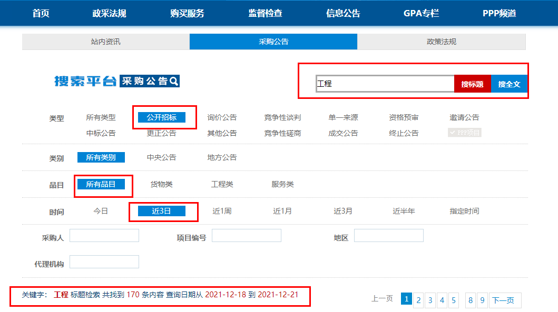Click the 地区 input field
This screenshot has width=558, height=312.
[x=389, y=236]
